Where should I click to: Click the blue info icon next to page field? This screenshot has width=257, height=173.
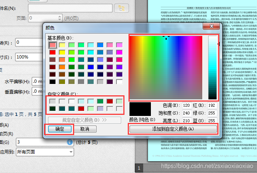tap(70, 142)
